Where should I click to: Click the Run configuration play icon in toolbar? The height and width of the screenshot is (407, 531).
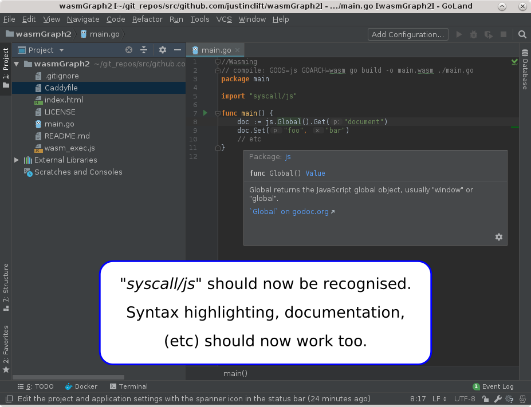(459, 34)
